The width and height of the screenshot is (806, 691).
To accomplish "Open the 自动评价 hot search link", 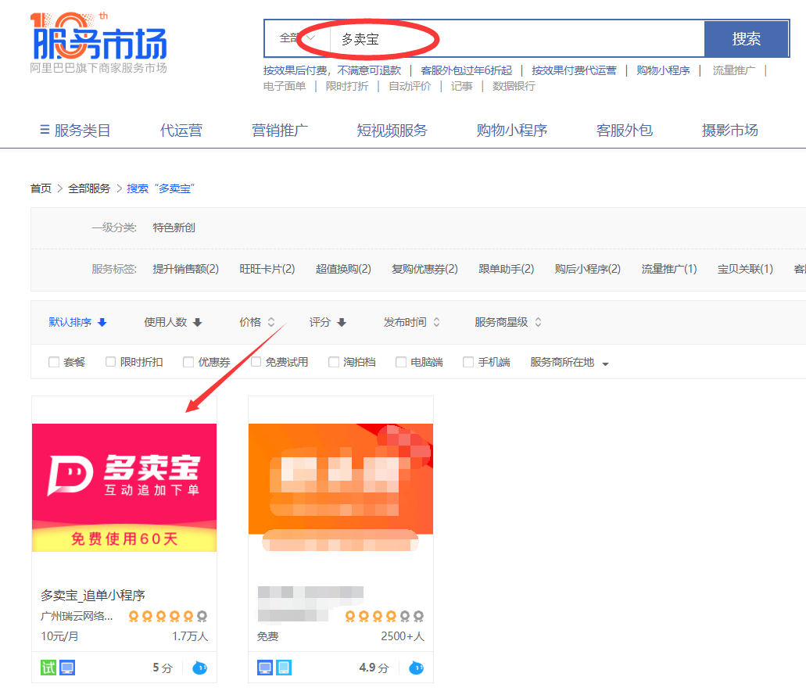I will point(410,86).
